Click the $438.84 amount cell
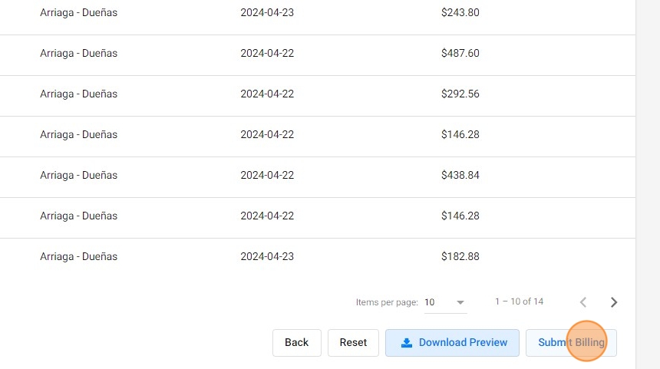Screen dimensions: 660x369 click(x=460, y=175)
